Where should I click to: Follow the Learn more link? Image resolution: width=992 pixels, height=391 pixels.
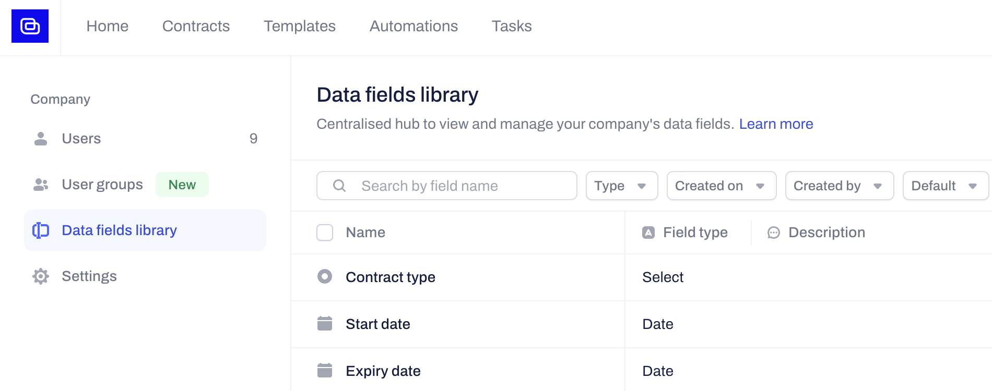[776, 124]
